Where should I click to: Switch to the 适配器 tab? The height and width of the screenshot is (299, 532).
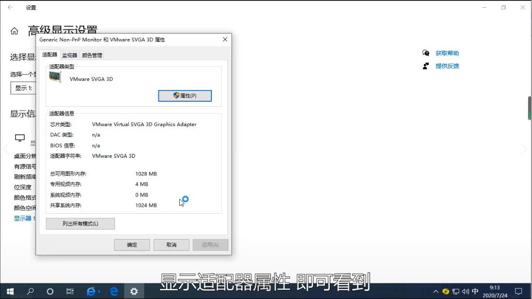50,55
